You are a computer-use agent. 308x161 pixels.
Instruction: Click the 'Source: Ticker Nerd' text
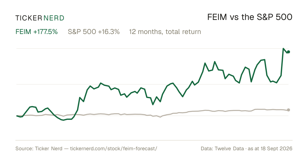(39, 148)
